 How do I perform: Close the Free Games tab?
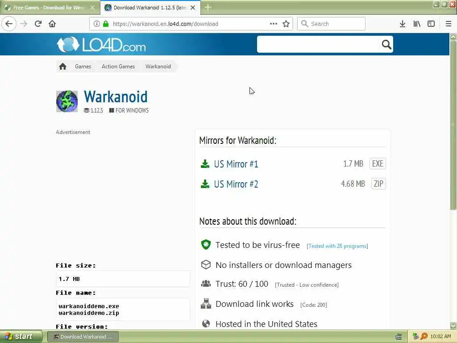[x=92, y=8]
